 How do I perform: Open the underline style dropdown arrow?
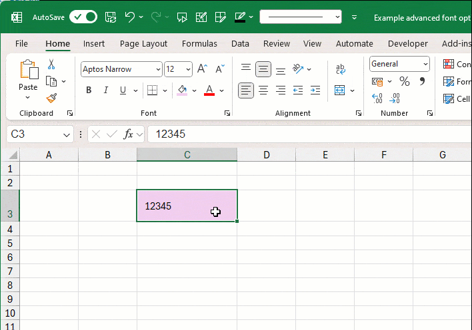tap(136, 90)
